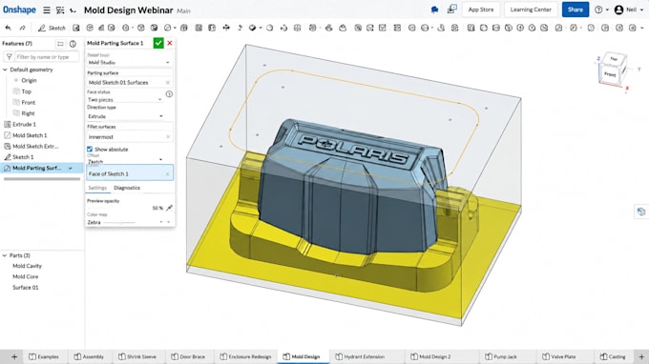The width and height of the screenshot is (649, 364).
Task: Open the Help question mark menu
Action: 601,10
